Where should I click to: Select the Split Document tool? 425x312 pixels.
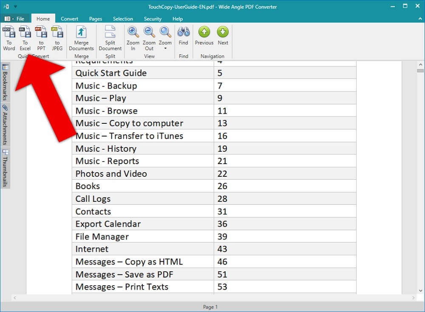click(110, 33)
